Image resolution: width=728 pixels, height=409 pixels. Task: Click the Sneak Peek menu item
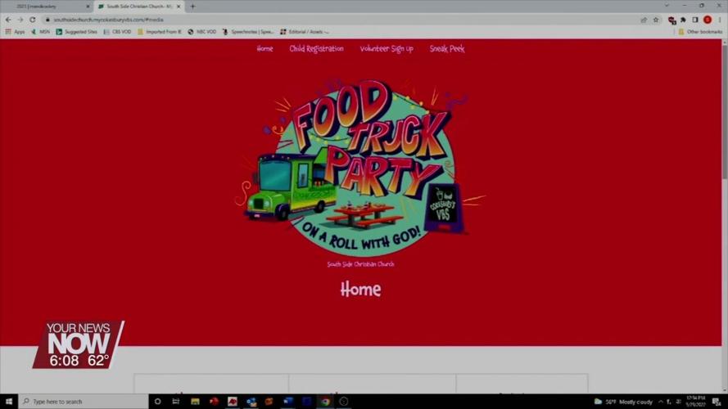coord(447,49)
